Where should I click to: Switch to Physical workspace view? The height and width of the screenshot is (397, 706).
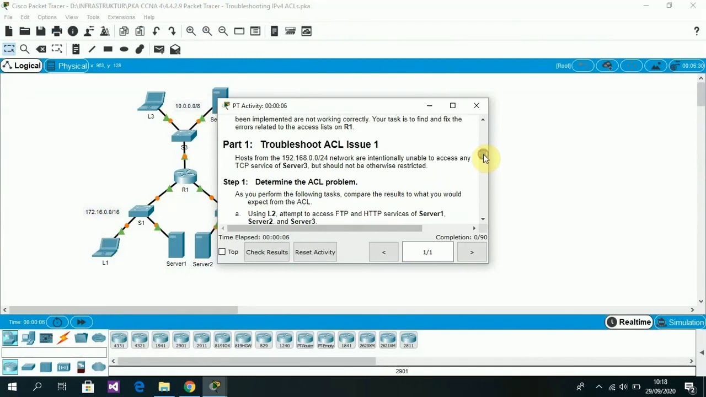coord(67,66)
